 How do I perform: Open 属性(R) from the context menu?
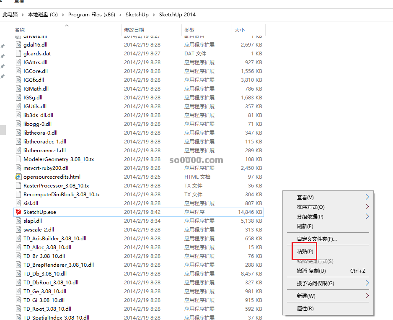pos(305,308)
